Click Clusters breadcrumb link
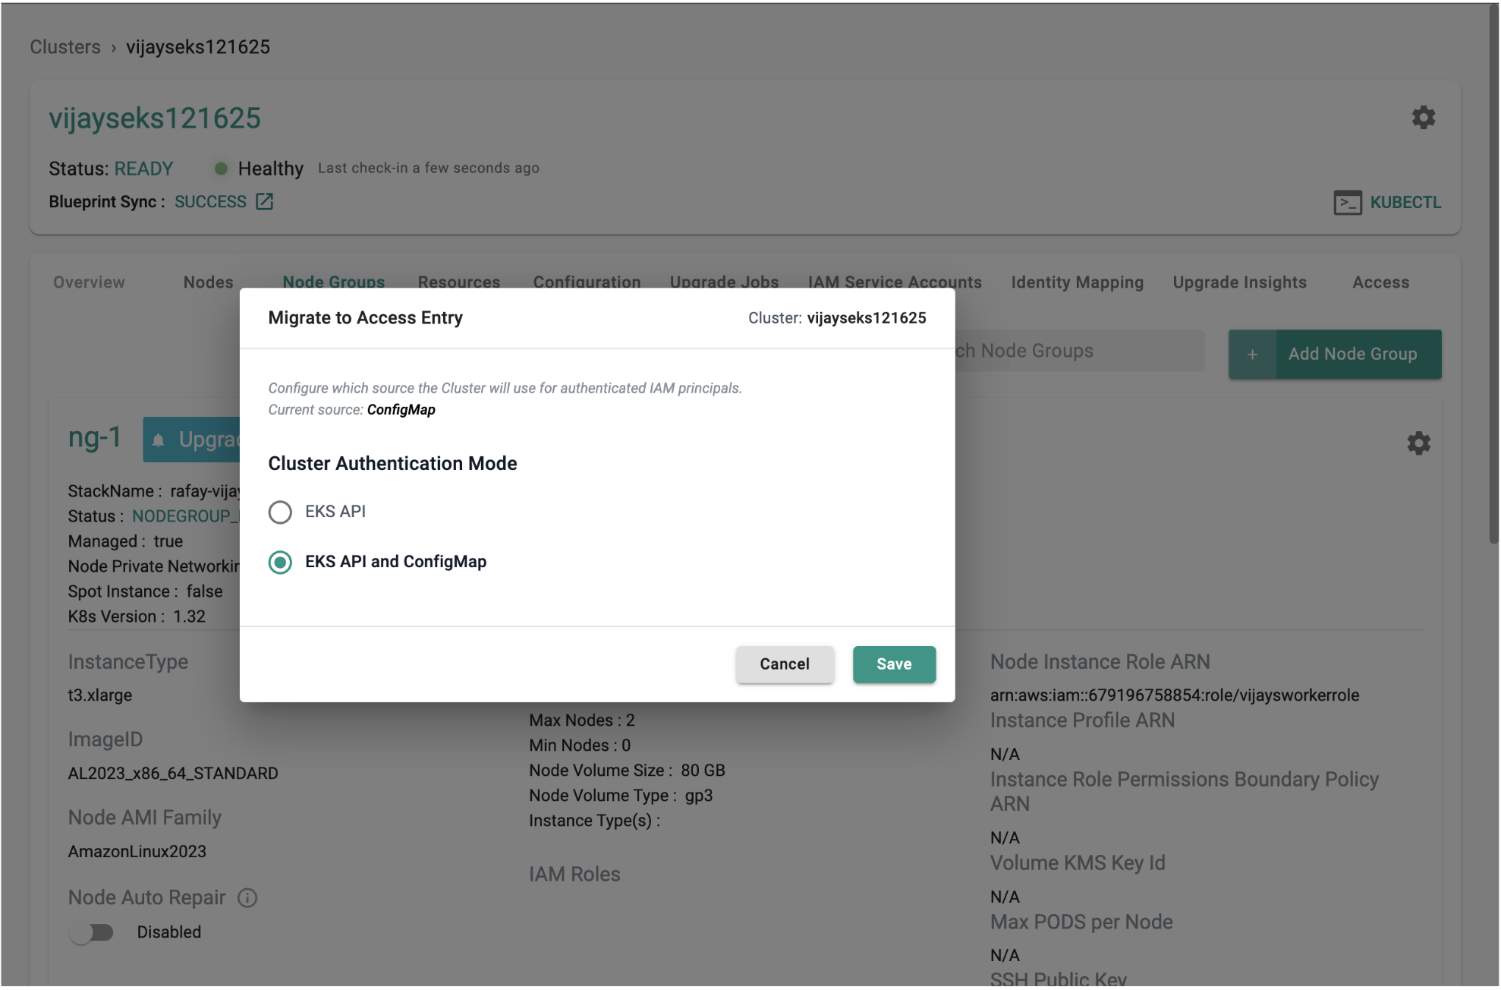This screenshot has width=1501, height=990. [65, 47]
